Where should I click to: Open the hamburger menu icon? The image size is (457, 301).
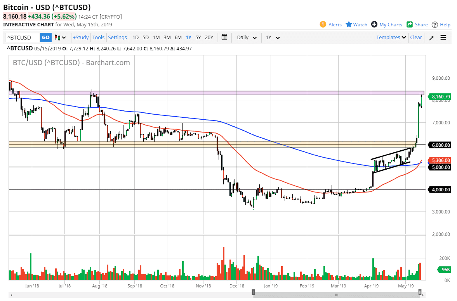pyautogui.click(x=443, y=38)
